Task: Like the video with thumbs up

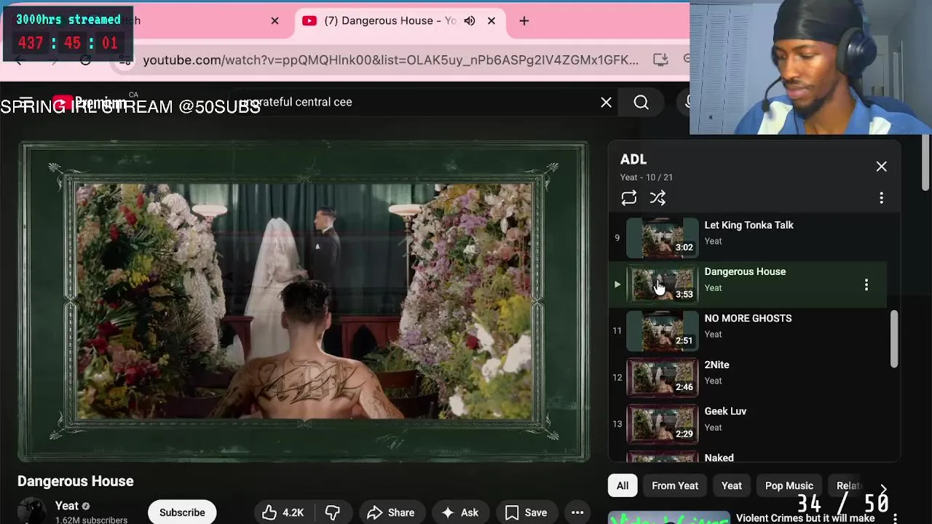Action: (283, 512)
